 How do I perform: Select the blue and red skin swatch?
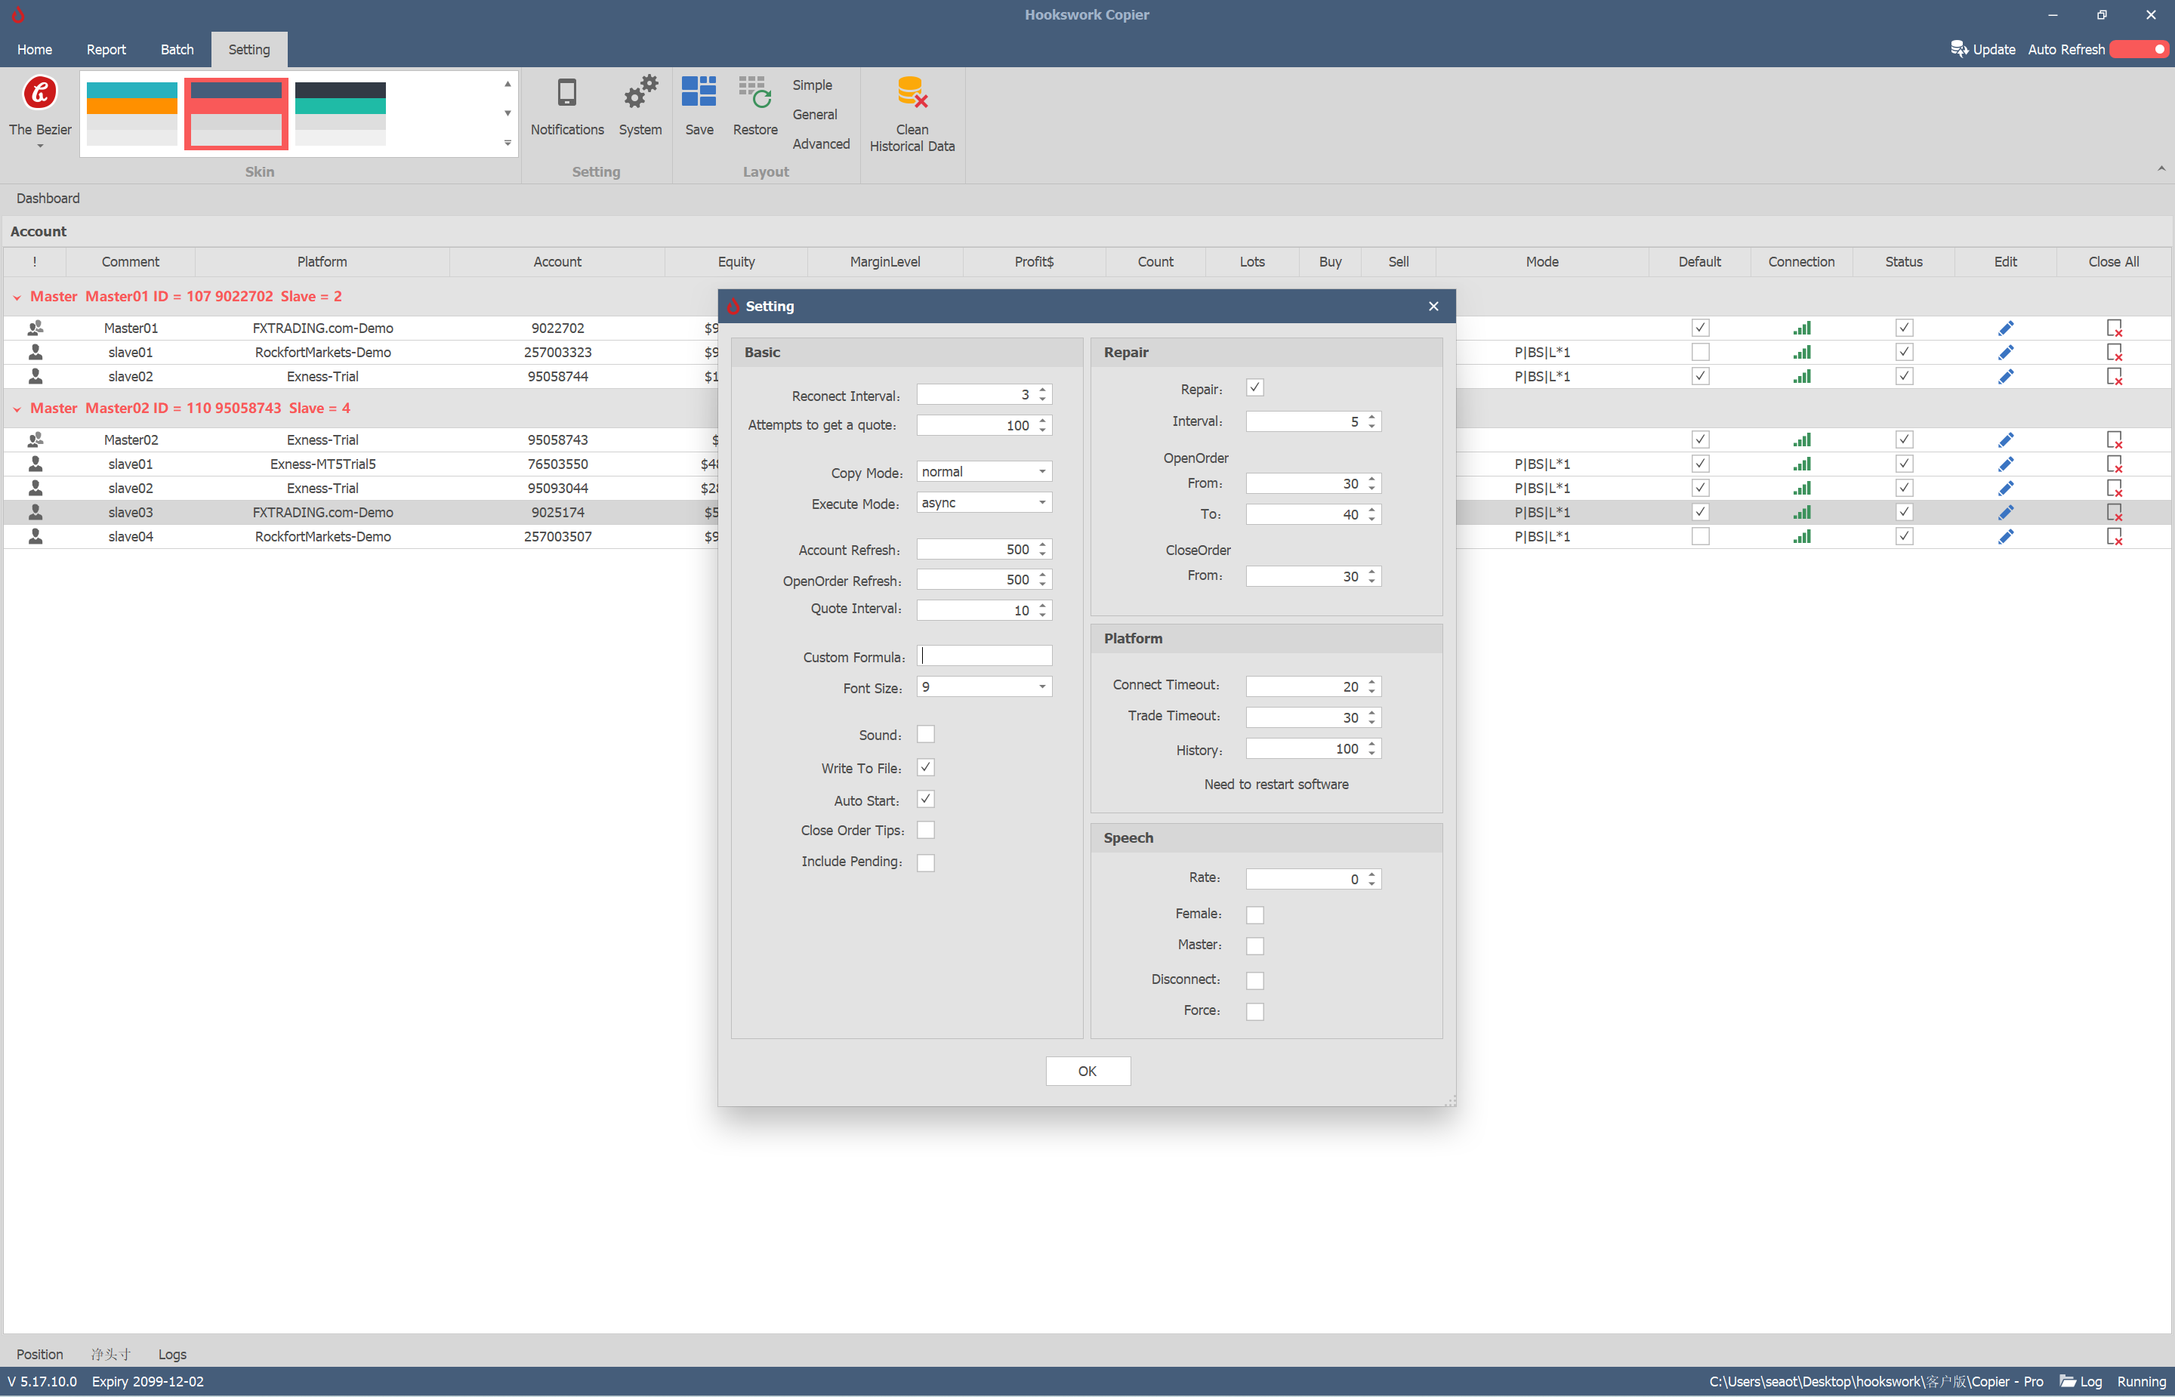coord(236,113)
